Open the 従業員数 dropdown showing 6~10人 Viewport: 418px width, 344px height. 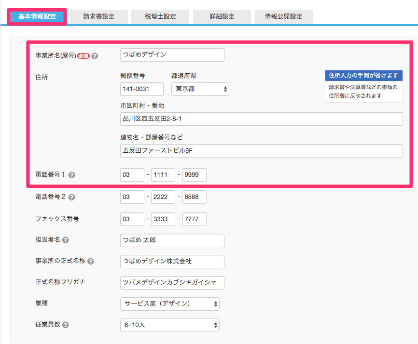[x=170, y=325]
